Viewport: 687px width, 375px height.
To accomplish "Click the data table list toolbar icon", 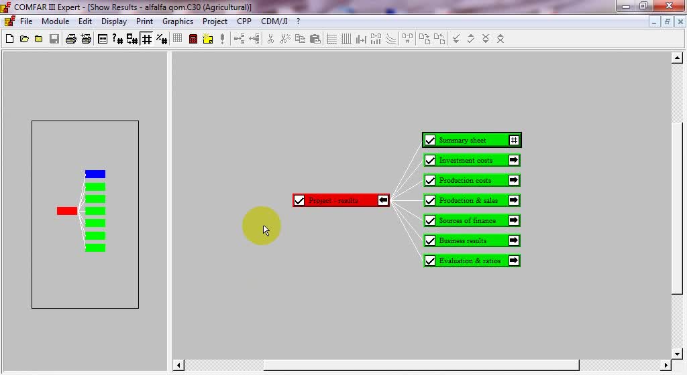I will (103, 39).
